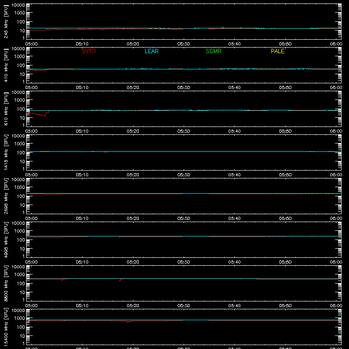
Task: Click 05:00 time label under 610 MHz plot
Action: 31,131
